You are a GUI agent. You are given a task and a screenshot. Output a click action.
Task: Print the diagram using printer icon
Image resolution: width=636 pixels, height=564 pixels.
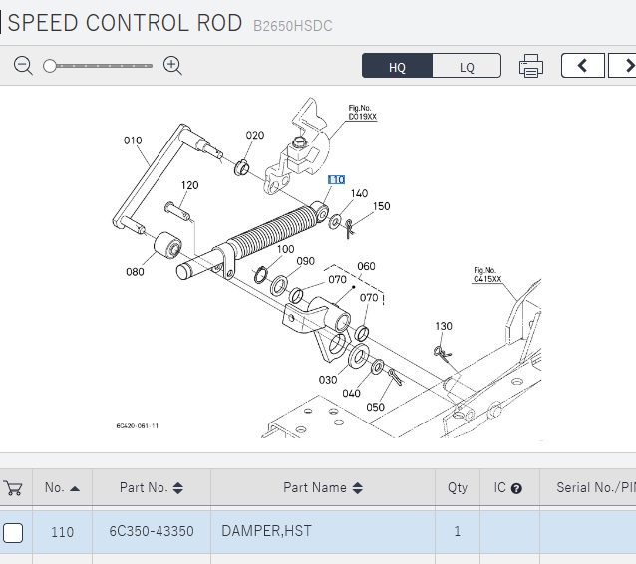click(530, 67)
